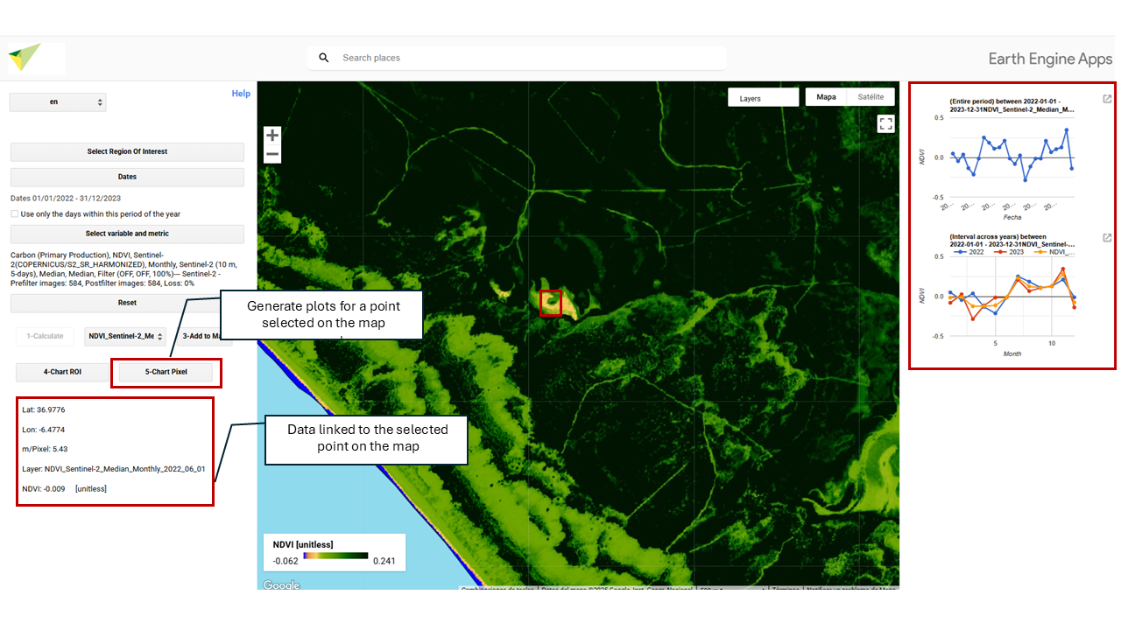
Task: Pop out the interval across years chart
Action: (x=1107, y=238)
